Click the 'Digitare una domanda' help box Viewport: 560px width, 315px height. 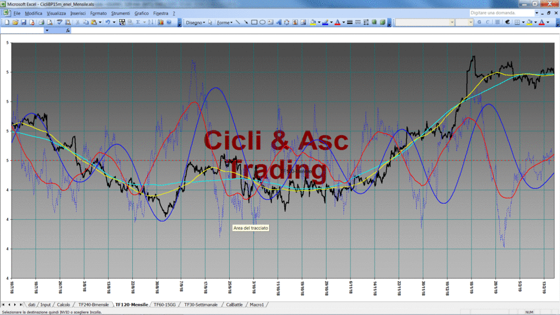[501, 13]
